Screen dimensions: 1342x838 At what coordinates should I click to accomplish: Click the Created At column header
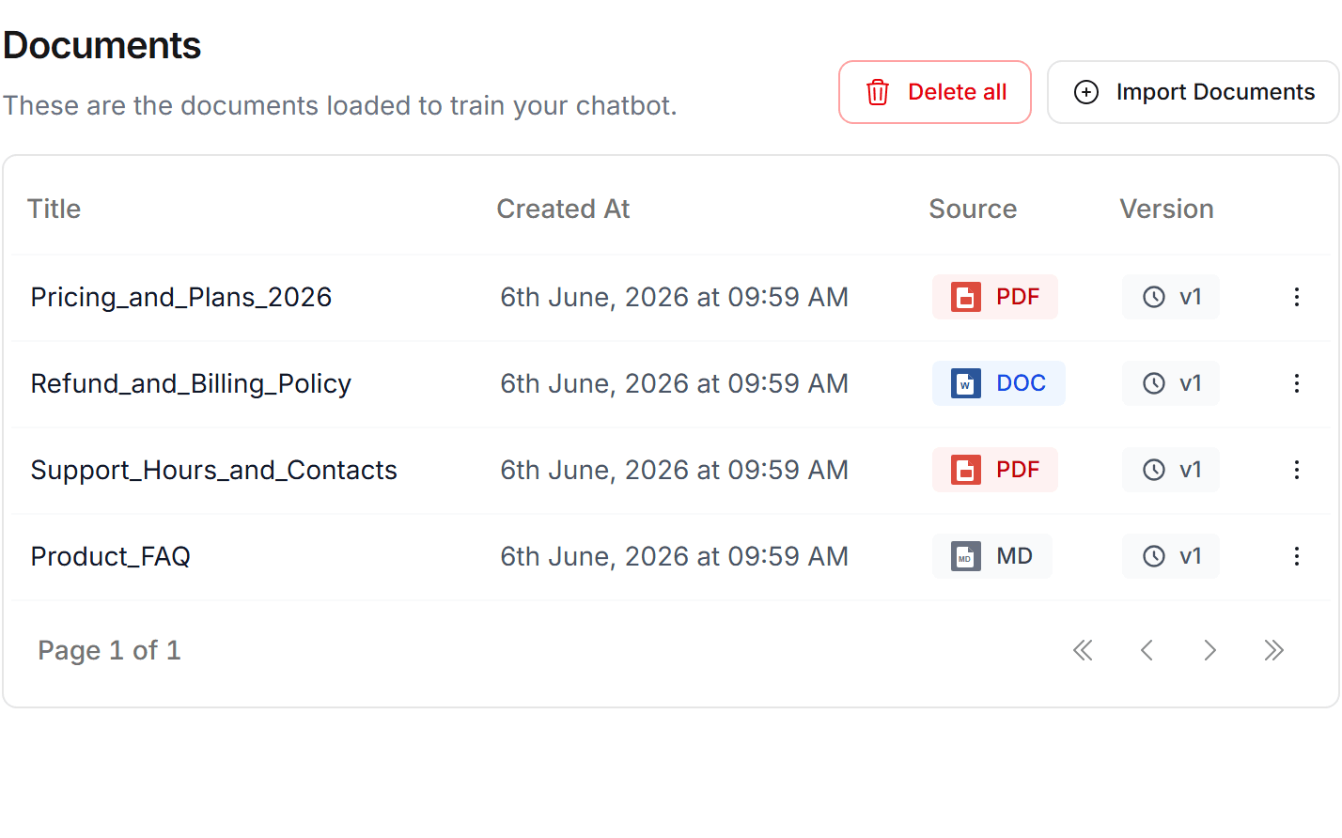(563, 209)
